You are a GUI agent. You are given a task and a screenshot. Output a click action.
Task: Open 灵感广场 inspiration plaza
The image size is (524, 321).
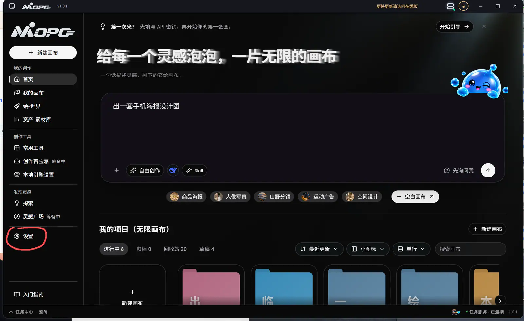point(43,216)
